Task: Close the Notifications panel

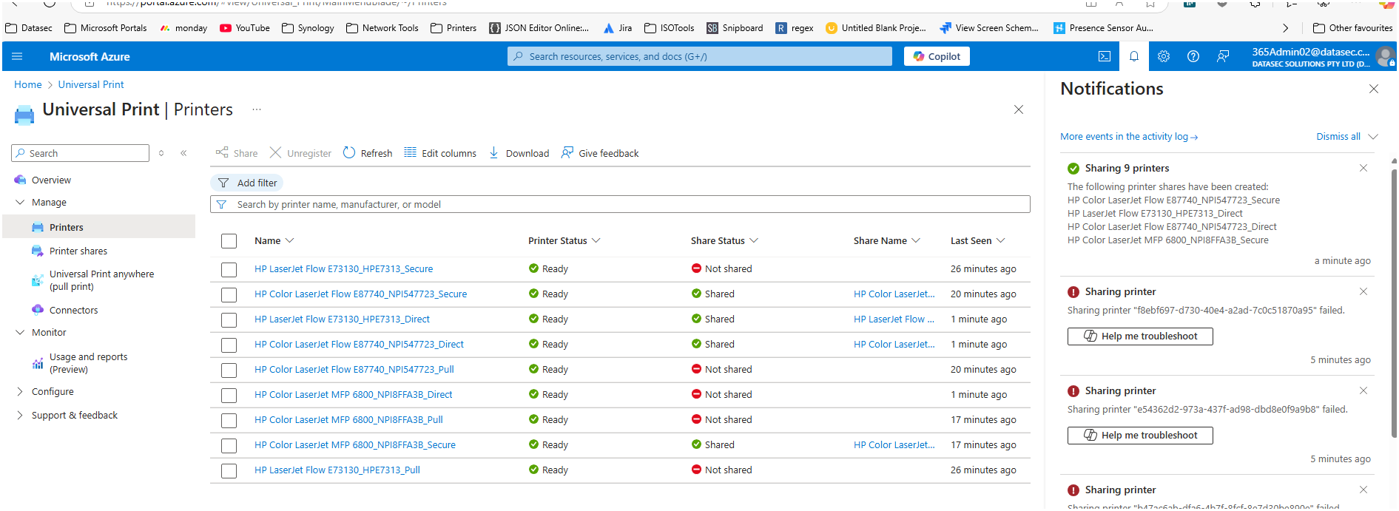Action: 1374,89
